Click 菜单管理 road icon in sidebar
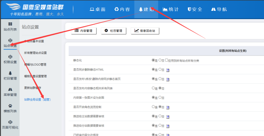The image size is (264, 136). coord(10,89)
